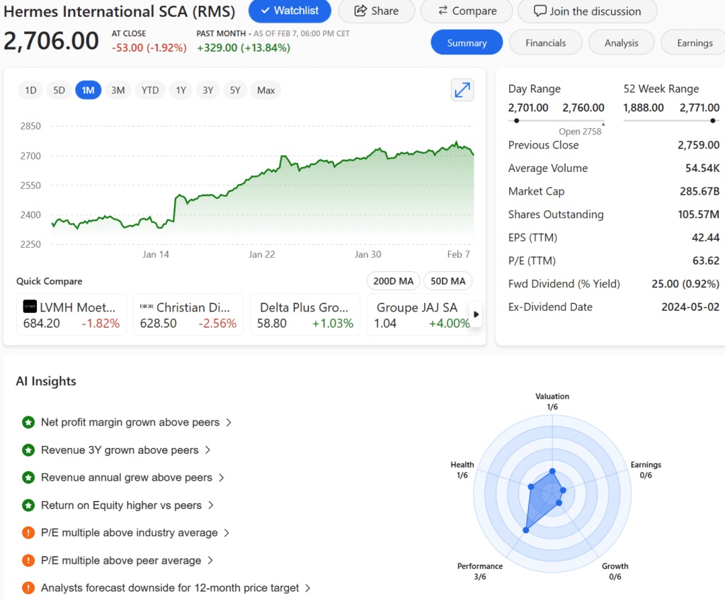Click the Health 1/6 radar label
Screen dimensions: 725x601
462,470
